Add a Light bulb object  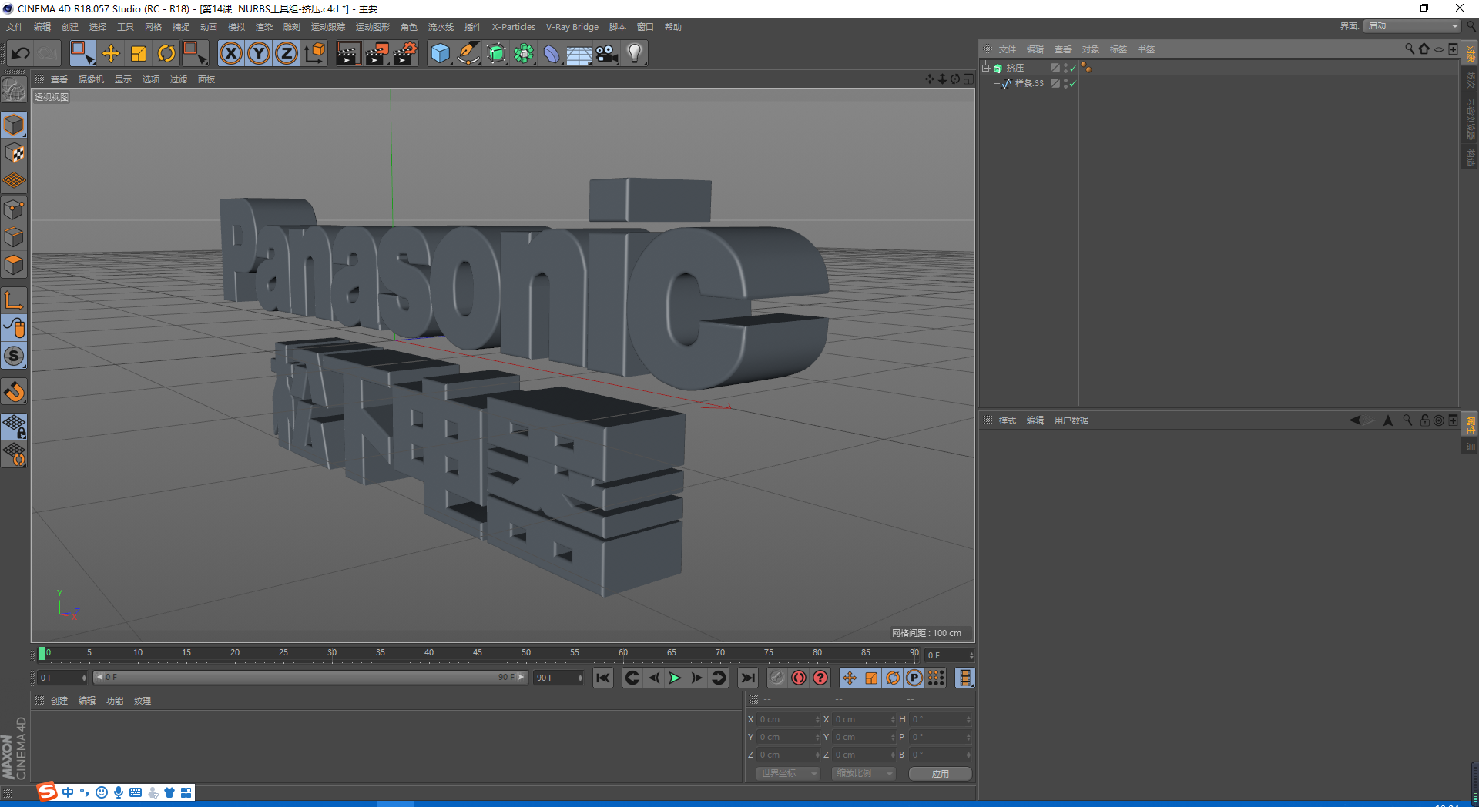pos(635,53)
